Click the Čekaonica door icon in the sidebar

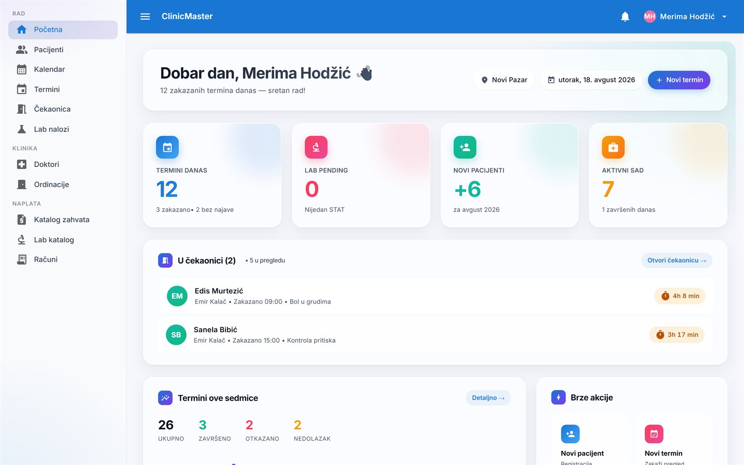21,109
